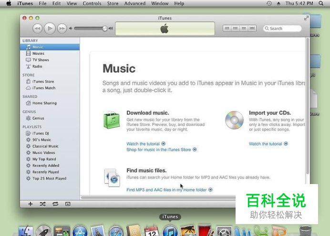Screen dimensions: 330x236
Task: Open the View menu
Action: pos(72,3)
